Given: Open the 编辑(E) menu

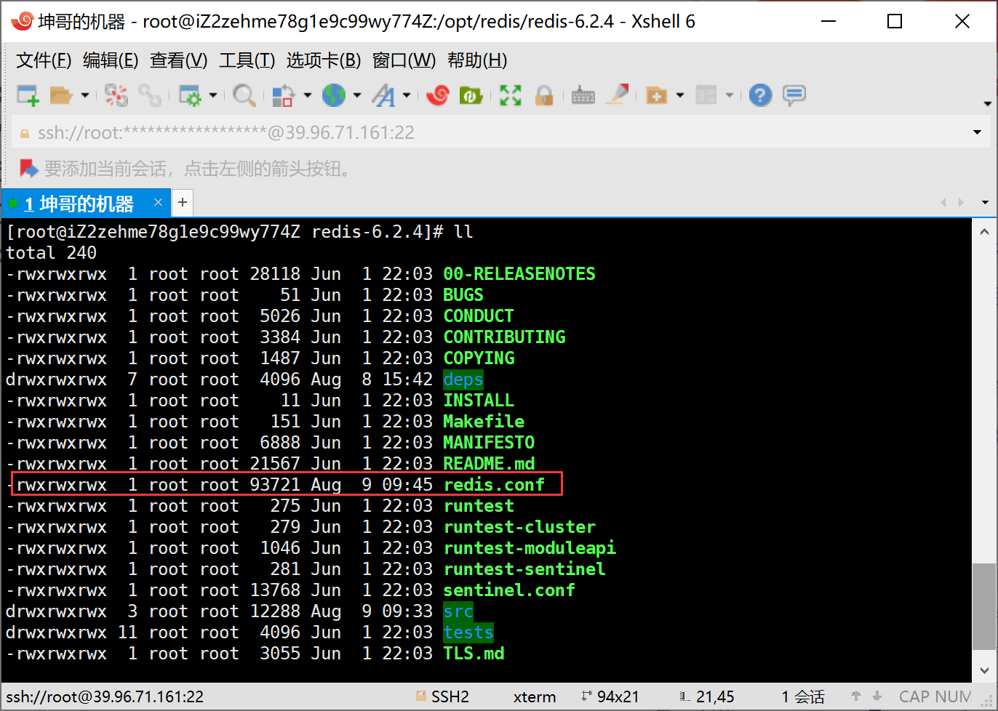Looking at the screenshot, I should (111, 60).
